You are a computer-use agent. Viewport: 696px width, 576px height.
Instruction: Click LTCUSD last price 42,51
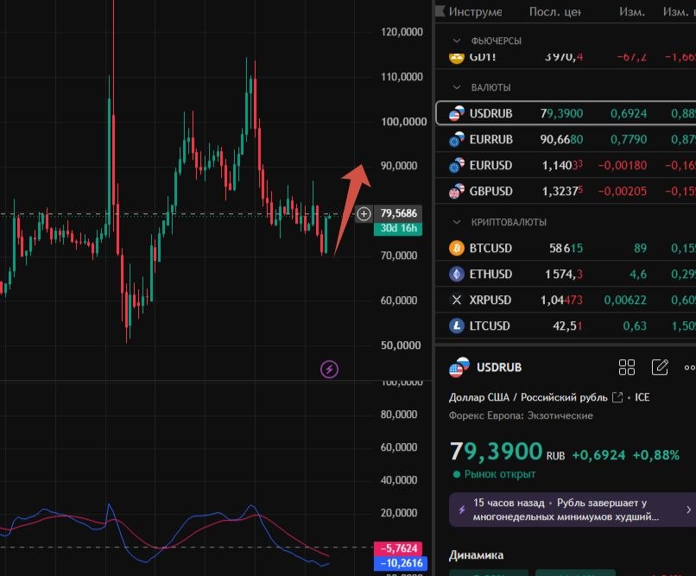[x=567, y=326]
